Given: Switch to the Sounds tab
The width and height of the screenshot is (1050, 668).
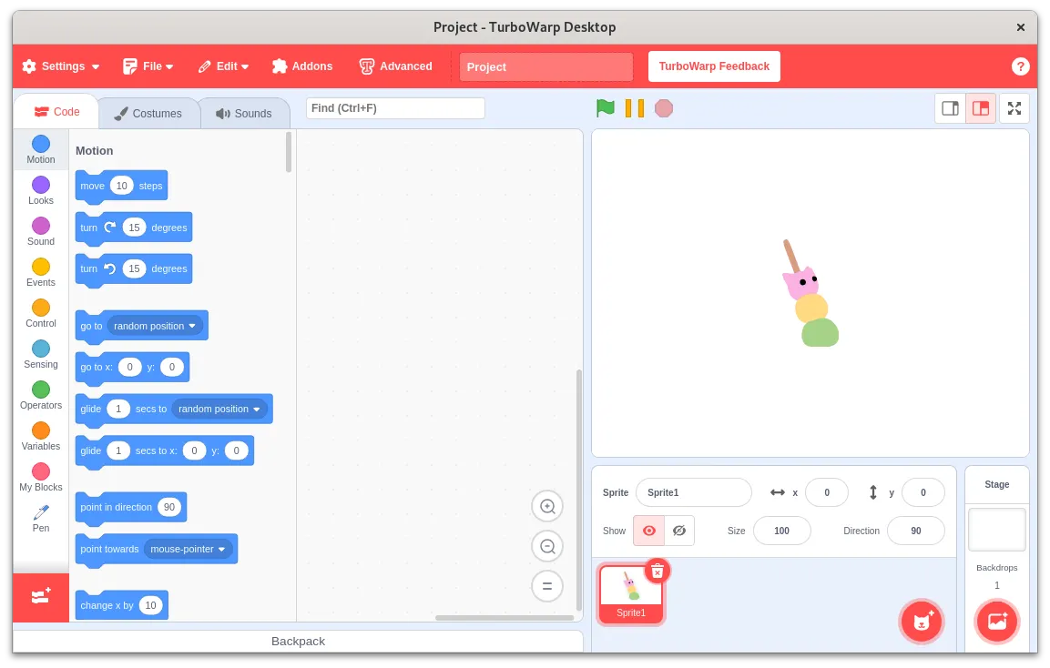Looking at the screenshot, I should click(x=244, y=113).
